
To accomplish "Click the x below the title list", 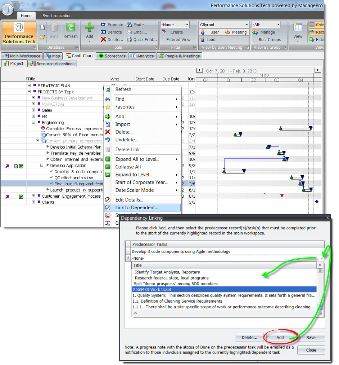I will coord(135,313).
